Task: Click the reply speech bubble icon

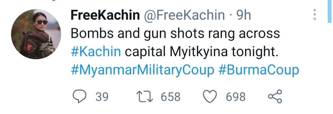Action: coord(80,96)
